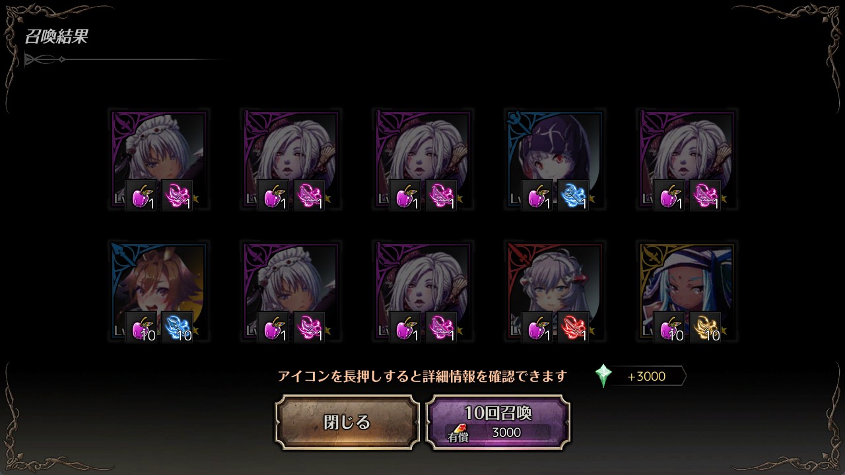Select the gold-framed blue-haired character in bottom row

pyautogui.click(x=687, y=292)
